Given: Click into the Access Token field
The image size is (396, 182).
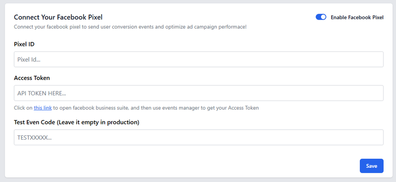Looking at the screenshot, I should tap(198, 93).
